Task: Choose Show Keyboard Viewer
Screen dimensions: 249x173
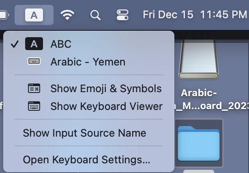Action: pos(106,106)
